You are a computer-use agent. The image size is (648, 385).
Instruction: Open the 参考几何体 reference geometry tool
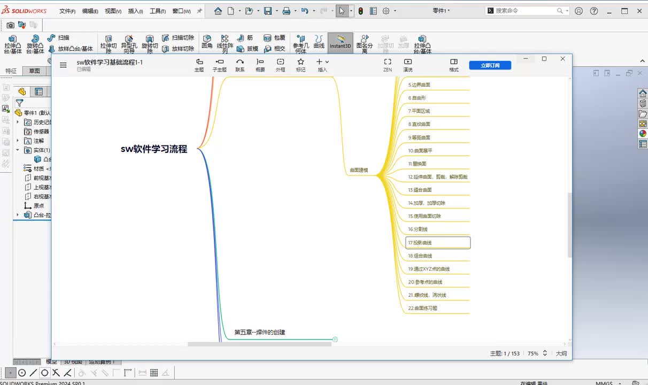click(x=301, y=44)
